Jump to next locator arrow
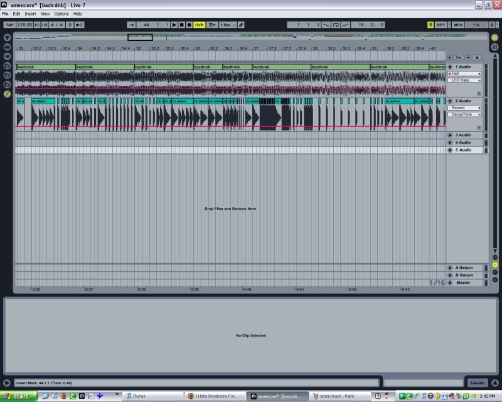 (x=468, y=57)
